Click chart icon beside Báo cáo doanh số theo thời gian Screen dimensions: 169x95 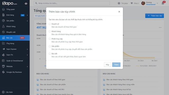pyautogui.click(x=38, y=80)
